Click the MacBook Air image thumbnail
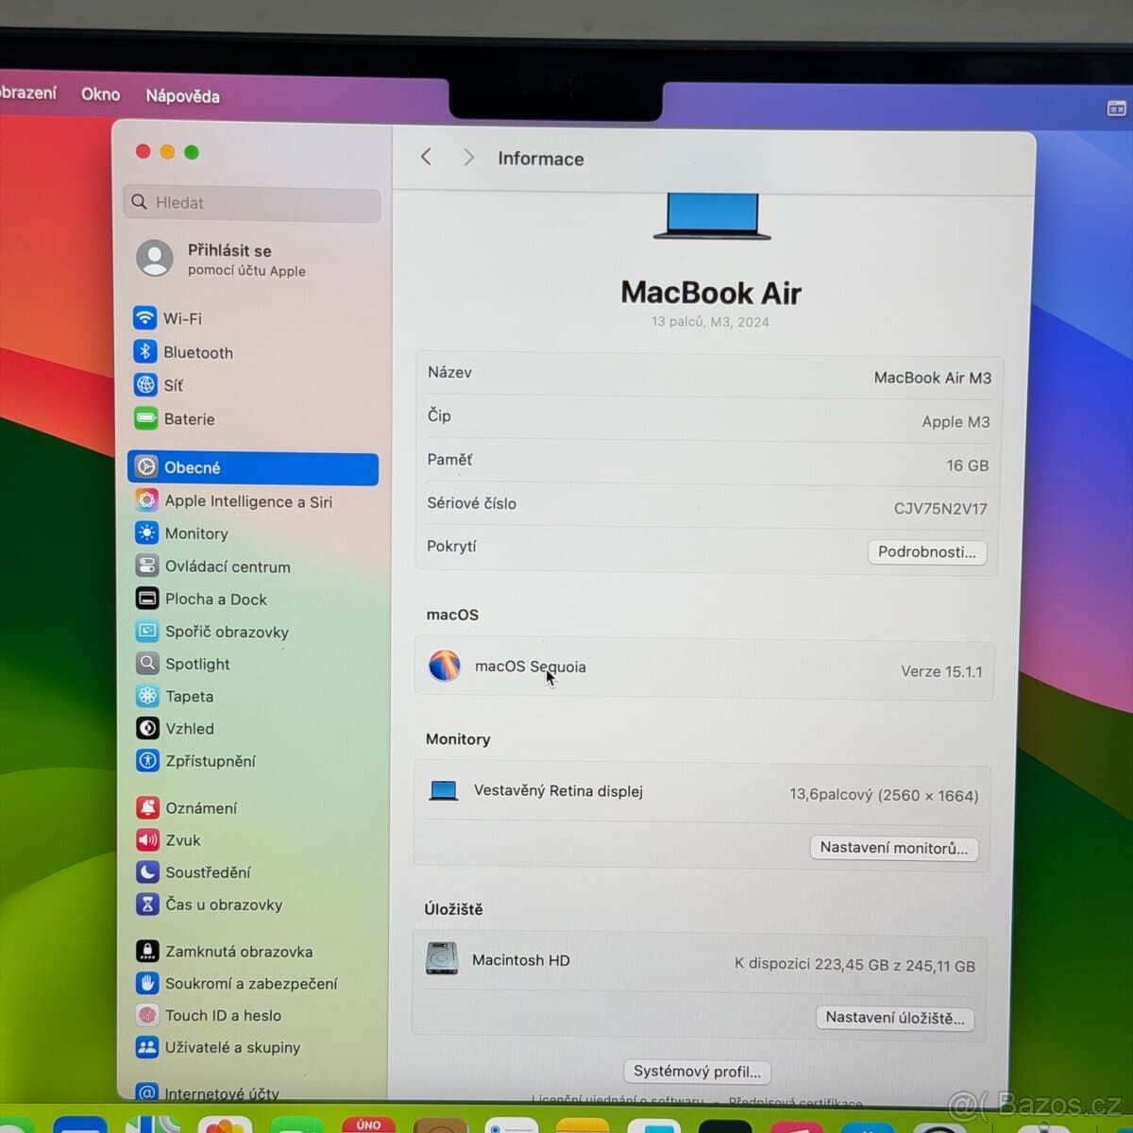 (712, 216)
